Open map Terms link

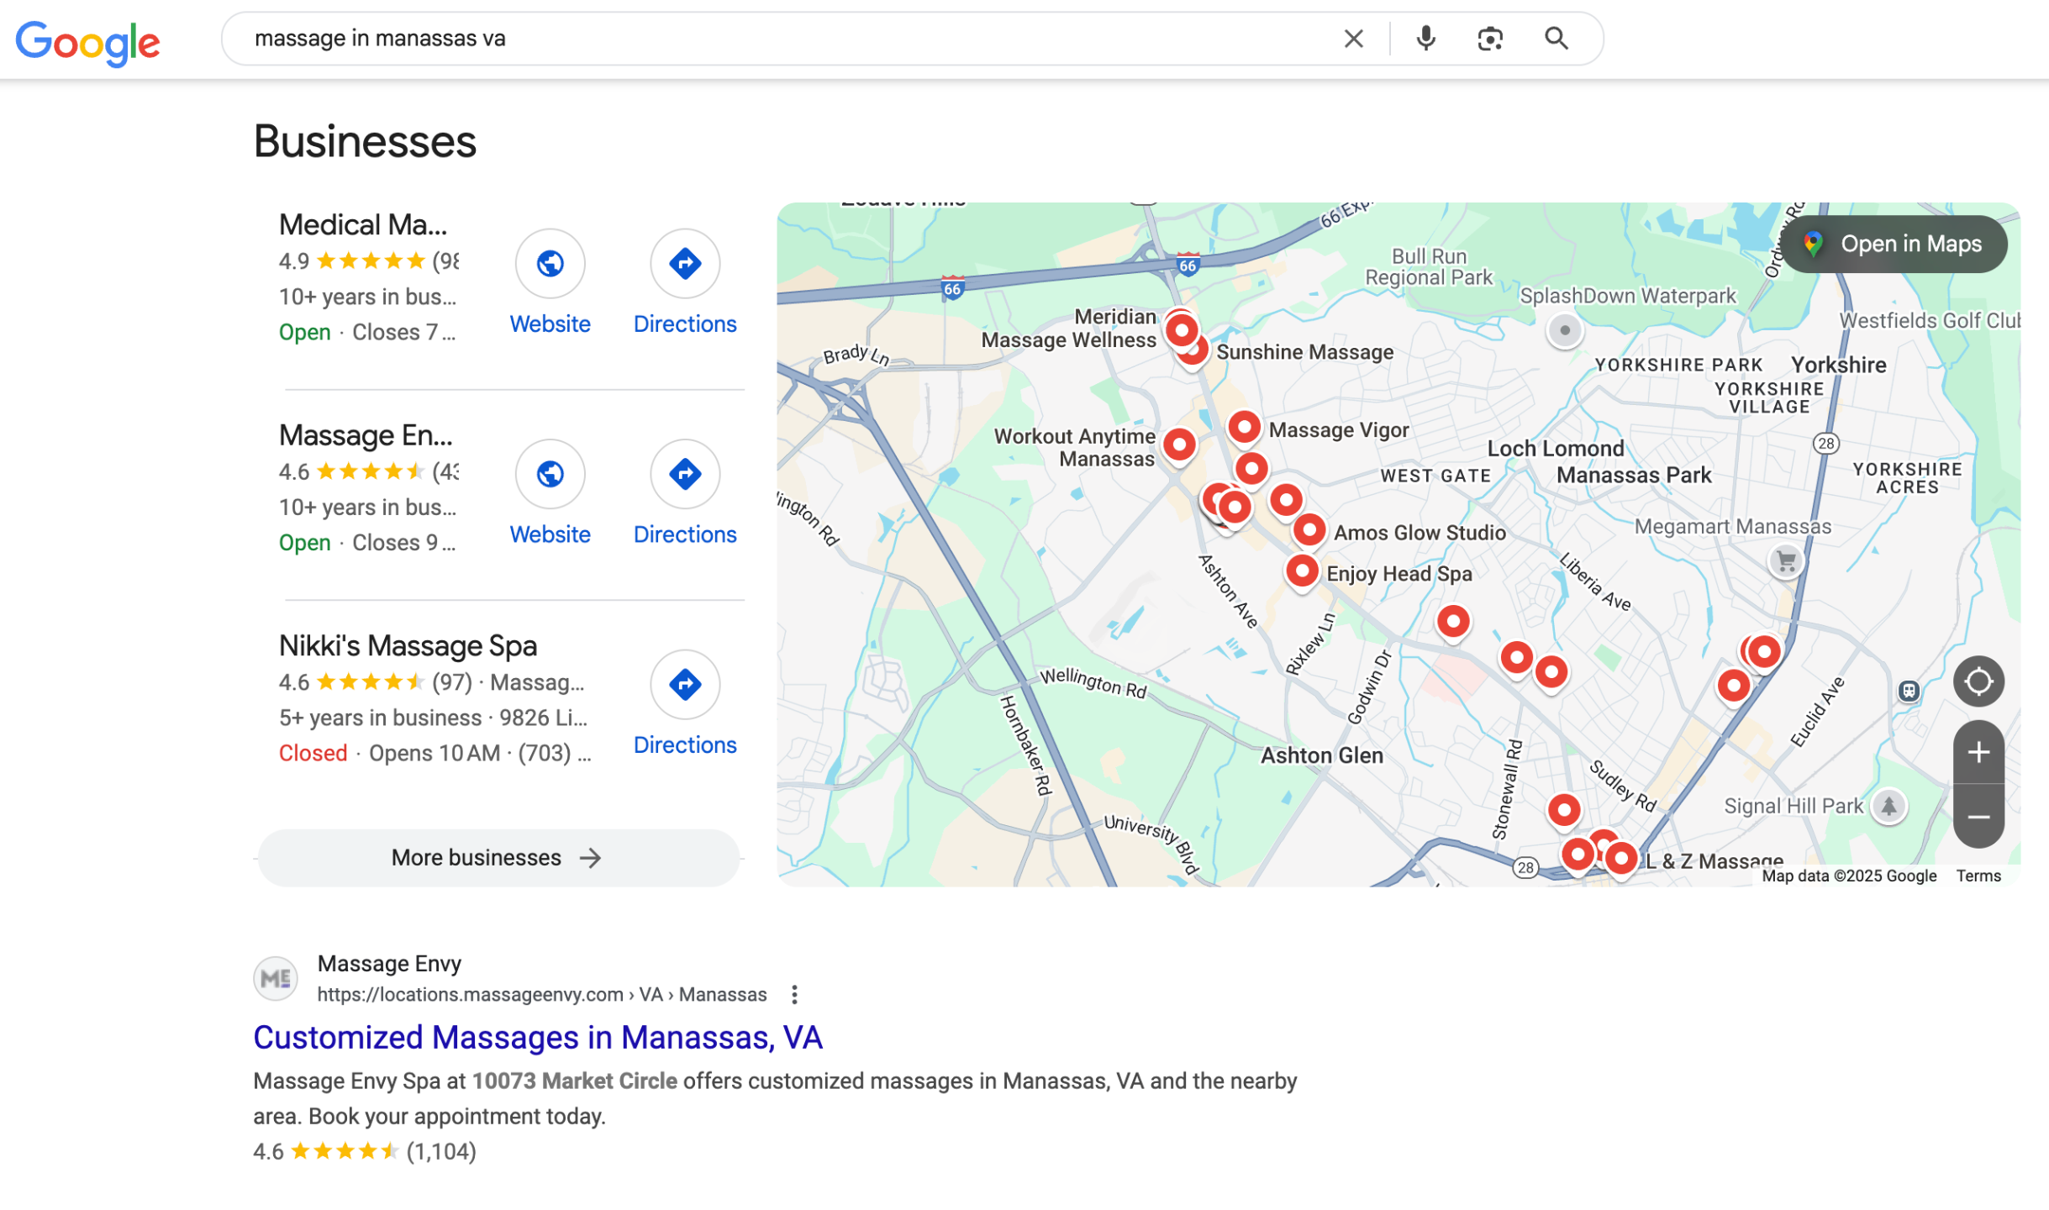coord(1978,876)
